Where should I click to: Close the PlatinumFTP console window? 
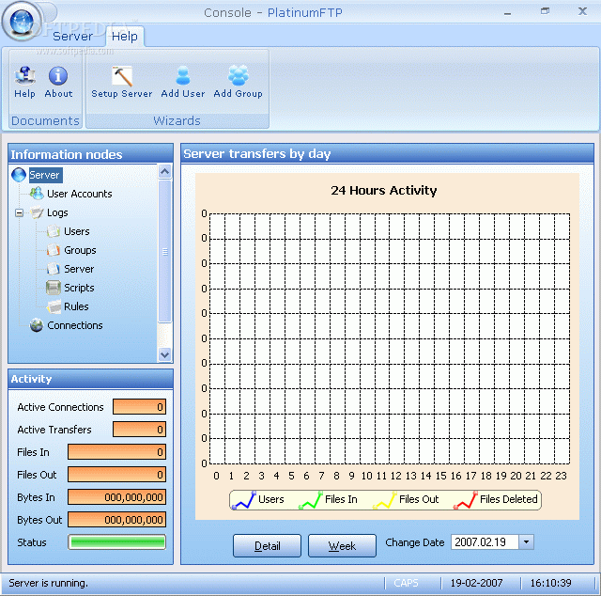point(582,11)
